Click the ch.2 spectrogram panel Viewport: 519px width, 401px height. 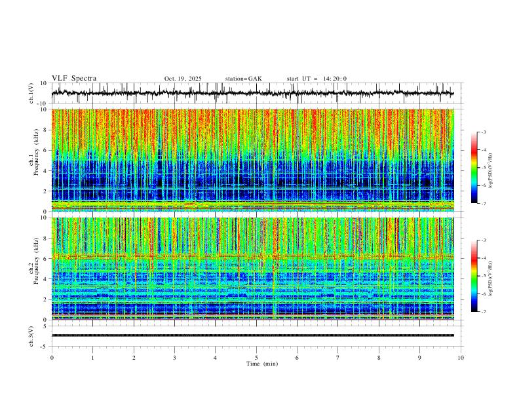(x=252, y=269)
